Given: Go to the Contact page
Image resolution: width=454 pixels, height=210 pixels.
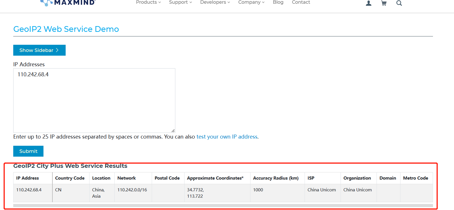Looking at the screenshot, I should click(301, 2).
